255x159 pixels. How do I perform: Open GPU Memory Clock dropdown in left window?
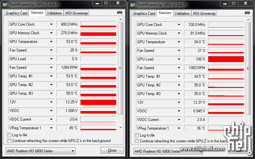pyautogui.click(x=51, y=33)
